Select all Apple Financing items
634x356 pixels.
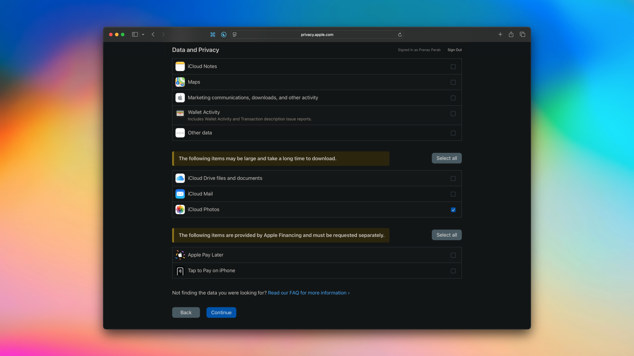click(x=446, y=235)
